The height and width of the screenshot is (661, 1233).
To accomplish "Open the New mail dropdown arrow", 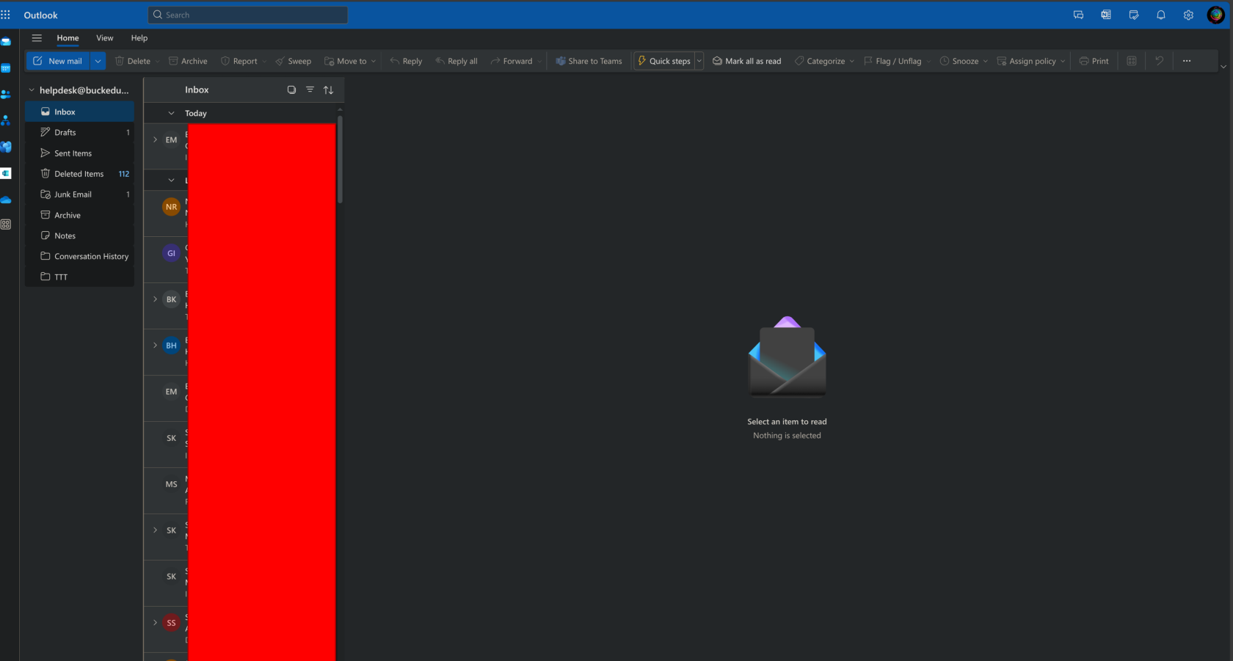I will (98, 61).
